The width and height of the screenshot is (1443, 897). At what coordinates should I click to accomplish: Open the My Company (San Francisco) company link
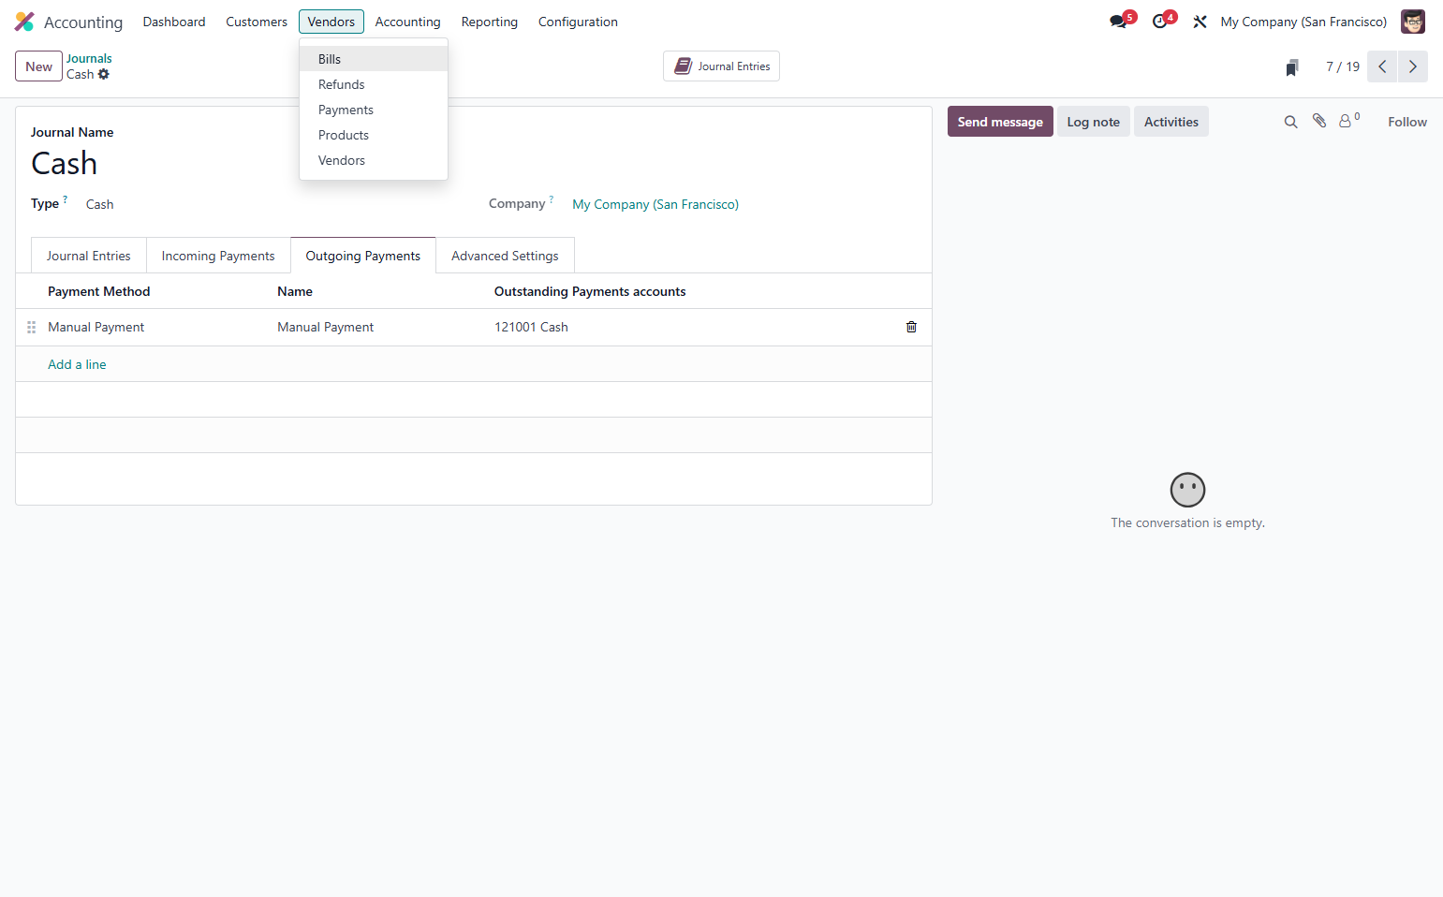point(655,204)
